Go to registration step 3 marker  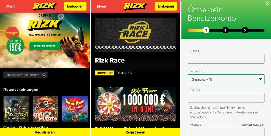point(245,30)
